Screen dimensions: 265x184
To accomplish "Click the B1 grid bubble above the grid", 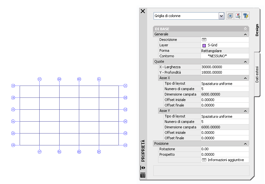I will tap(40, 79).
